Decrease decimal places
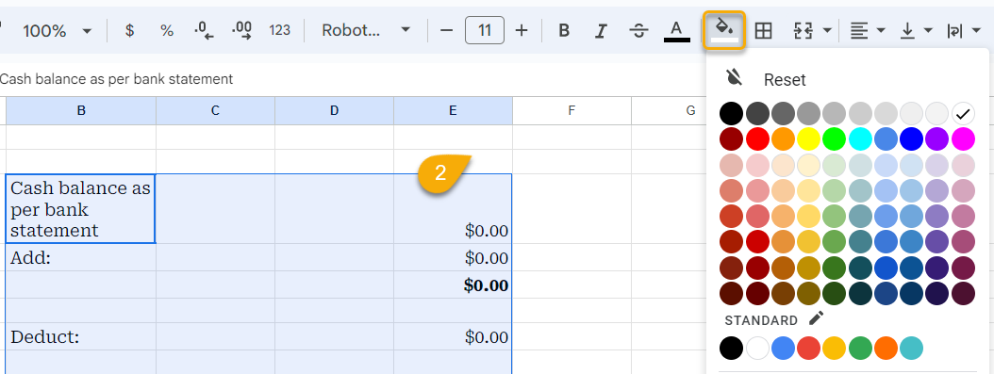This screenshot has height=374, width=994. (204, 30)
